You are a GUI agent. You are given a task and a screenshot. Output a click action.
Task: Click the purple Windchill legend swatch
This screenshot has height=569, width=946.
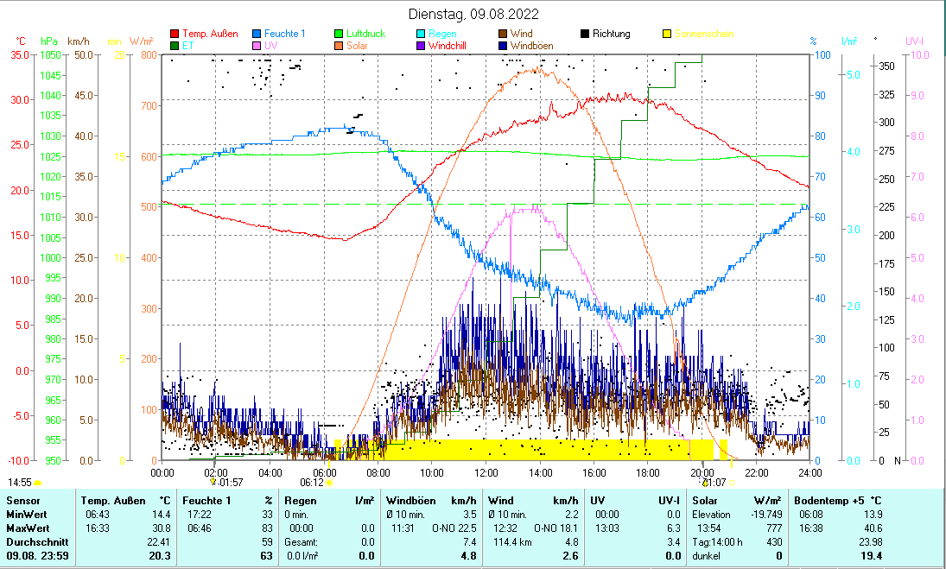pos(421,46)
